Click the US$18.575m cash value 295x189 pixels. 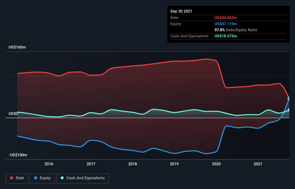[226, 36]
